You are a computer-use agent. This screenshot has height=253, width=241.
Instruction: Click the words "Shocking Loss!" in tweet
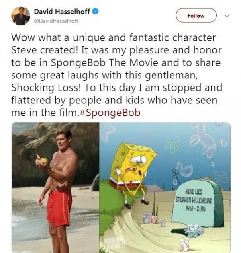click(46, 88)
